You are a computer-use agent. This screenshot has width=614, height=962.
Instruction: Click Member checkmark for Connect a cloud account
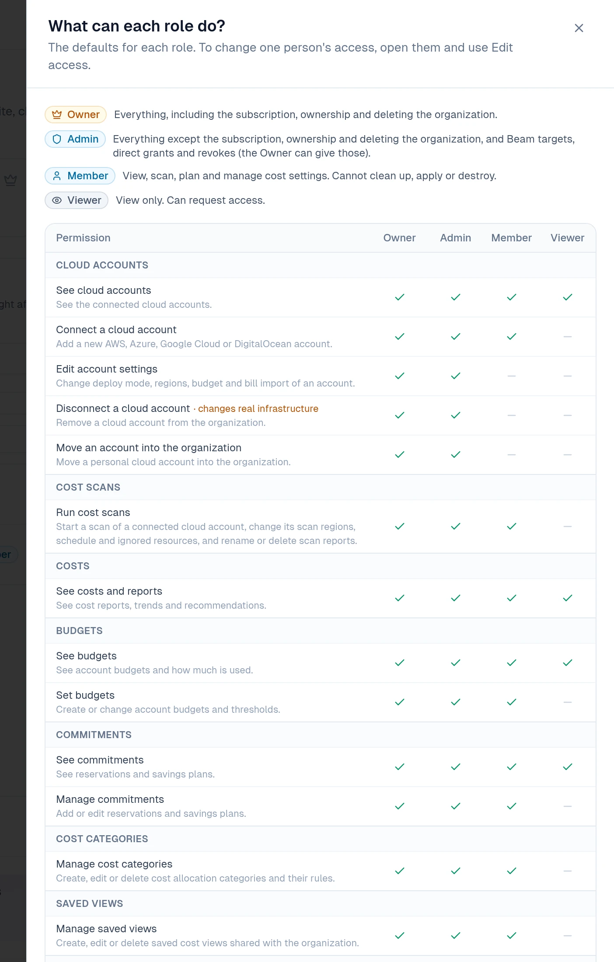[511, 337]
